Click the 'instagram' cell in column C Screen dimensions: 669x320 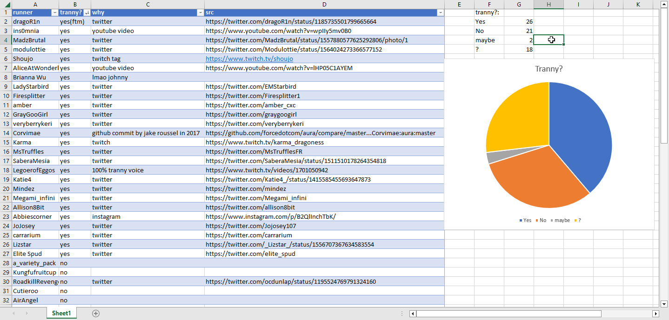(147, 216)
